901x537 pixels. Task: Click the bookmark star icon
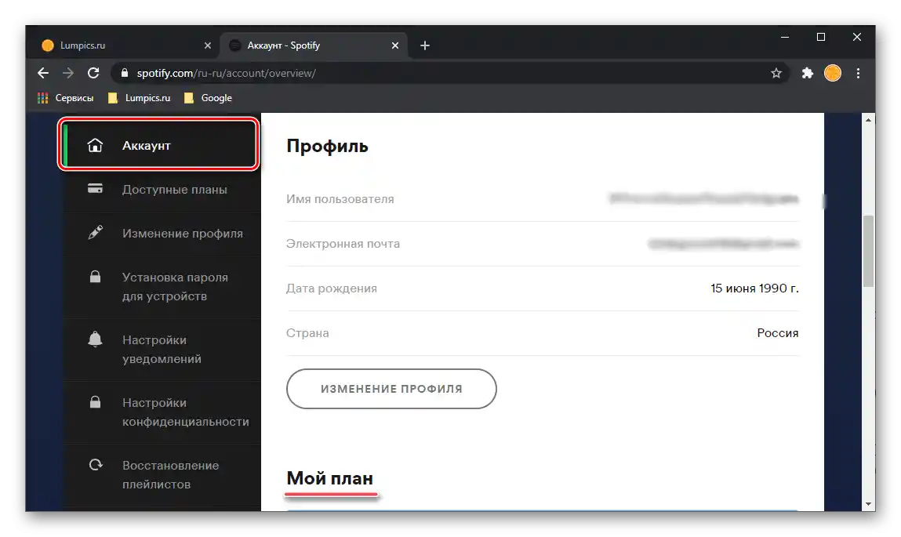pos(776,73)
